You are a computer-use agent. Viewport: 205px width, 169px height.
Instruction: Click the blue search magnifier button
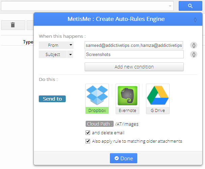[191, 6]
